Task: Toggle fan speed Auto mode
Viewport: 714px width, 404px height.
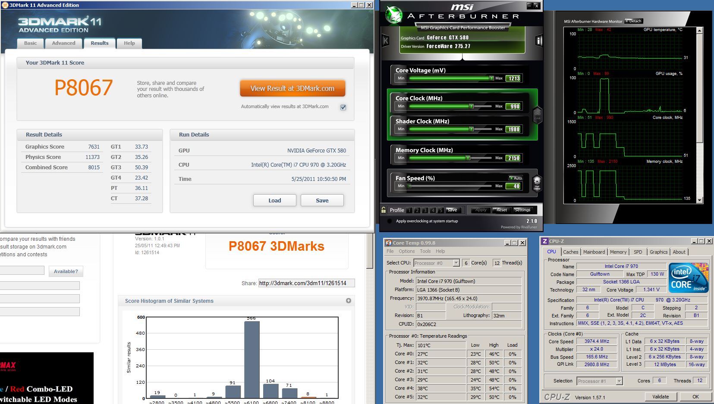Action: pos(516,178)
